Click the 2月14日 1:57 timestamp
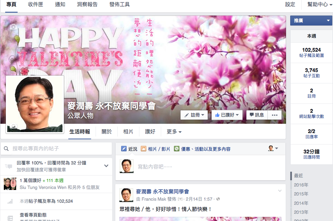Image resolution: width=333 pixels, height=221 pixels. pos(199,199)
